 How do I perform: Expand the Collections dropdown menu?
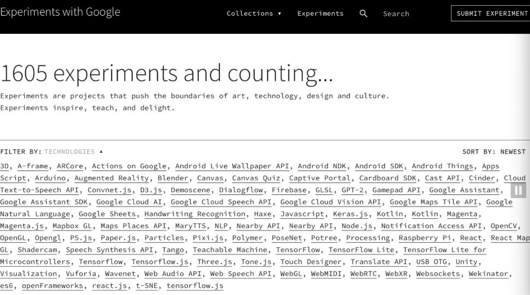(254, 14)
